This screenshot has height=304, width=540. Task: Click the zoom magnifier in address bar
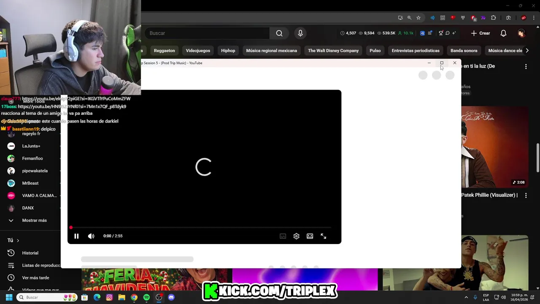[409, 18]
